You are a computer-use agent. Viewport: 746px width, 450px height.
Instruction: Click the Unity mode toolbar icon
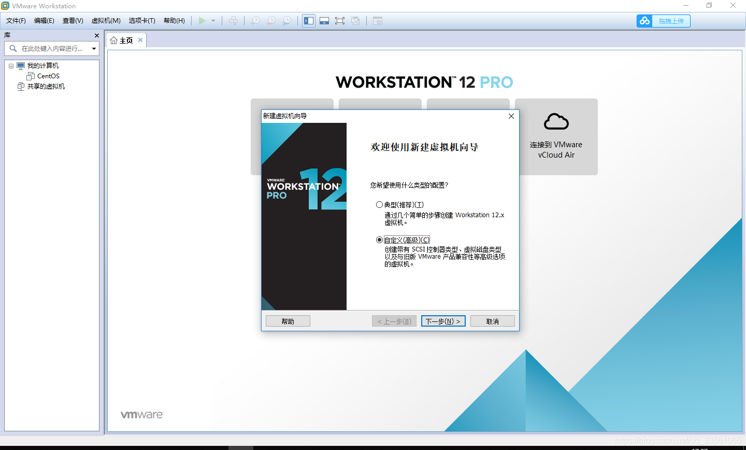click(x=355, y=21)
